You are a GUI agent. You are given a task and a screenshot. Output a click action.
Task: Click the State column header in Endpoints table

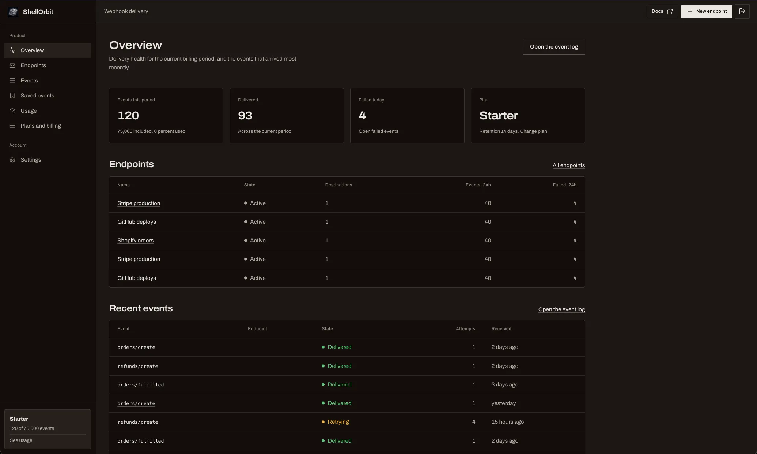(250, 185)
